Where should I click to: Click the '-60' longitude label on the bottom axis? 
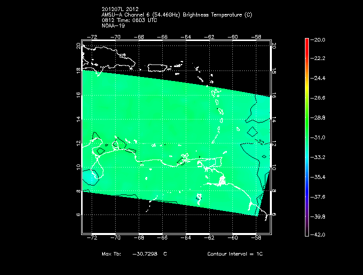tap(233, 237)
